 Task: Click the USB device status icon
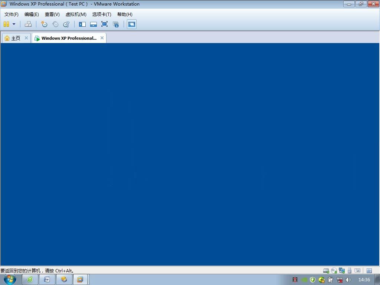350,271
